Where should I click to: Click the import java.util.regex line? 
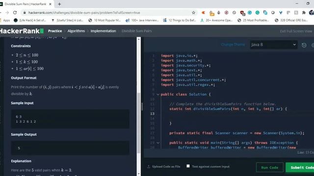tap(188, 85)
